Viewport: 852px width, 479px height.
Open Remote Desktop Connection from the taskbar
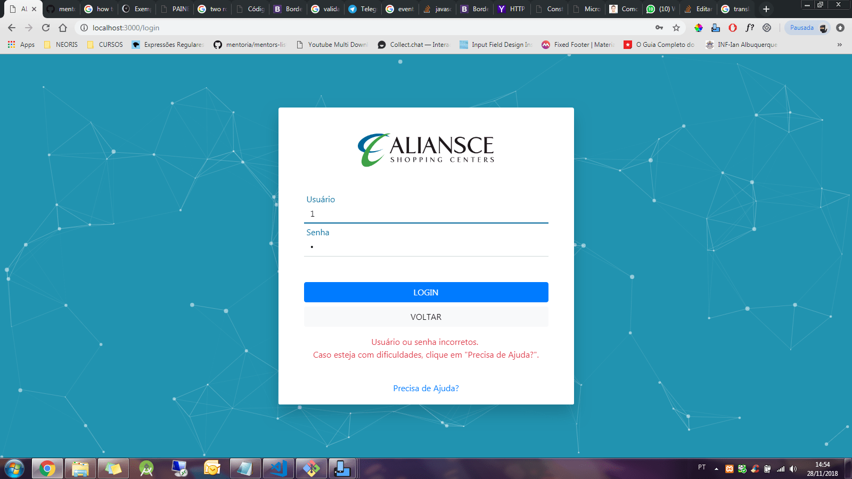pos(179,468)
